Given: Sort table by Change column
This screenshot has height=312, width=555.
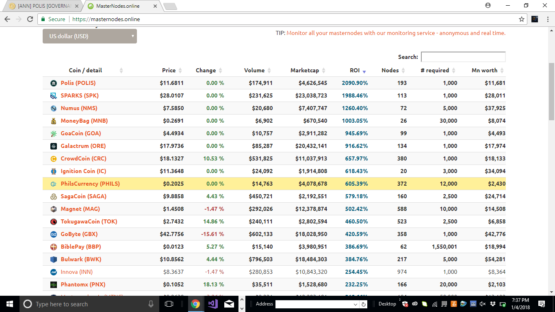Looking at the screenshot, I should pyautogui.click(x=206, y=71).
